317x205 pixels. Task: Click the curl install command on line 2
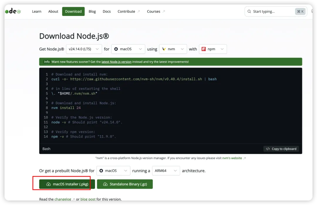[x=134, y=79]
